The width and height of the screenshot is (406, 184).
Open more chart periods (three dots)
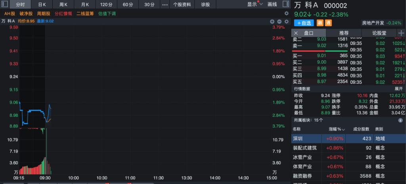pyautogui.click(x=165, y=4)
